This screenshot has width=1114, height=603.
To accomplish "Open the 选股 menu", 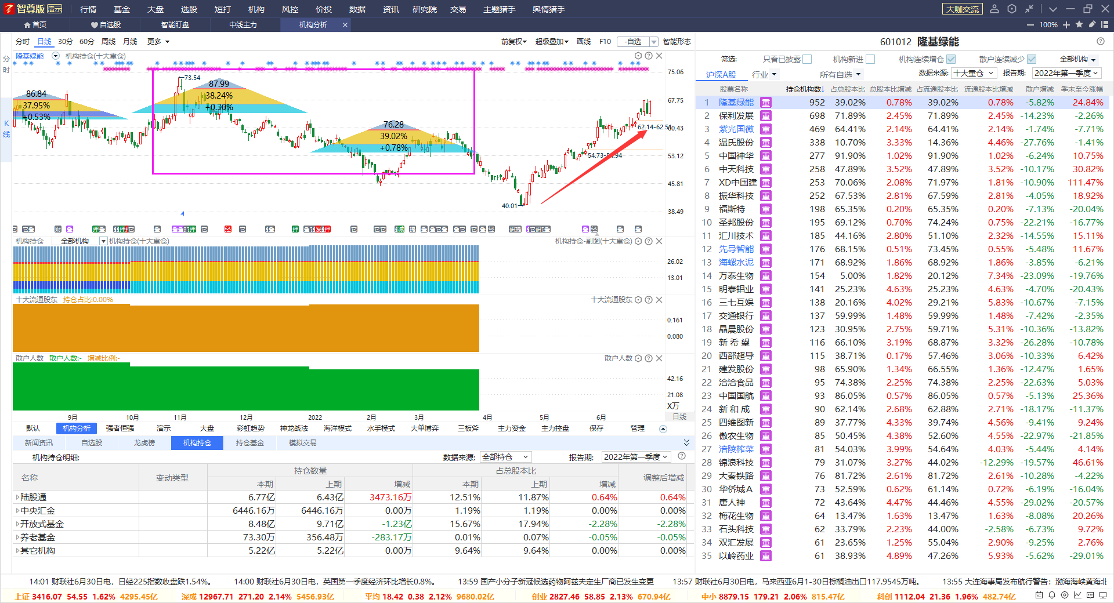I will click(189, 9).
